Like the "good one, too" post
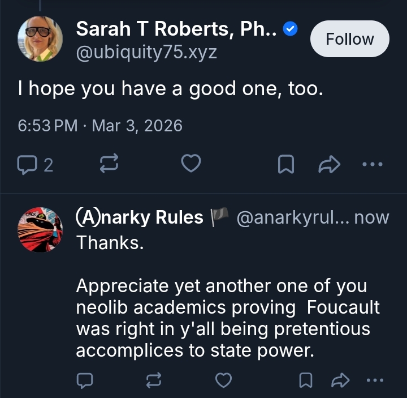Image resolution: width=407 pixels, height=398 pixels. 191,165
